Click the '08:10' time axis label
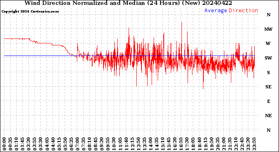Screen dimensions: 279x152 pos(89,144)
